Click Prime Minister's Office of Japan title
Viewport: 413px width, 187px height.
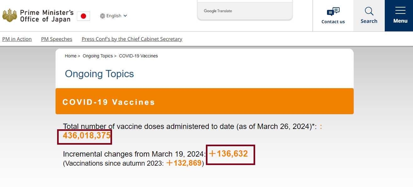[47, 16]
